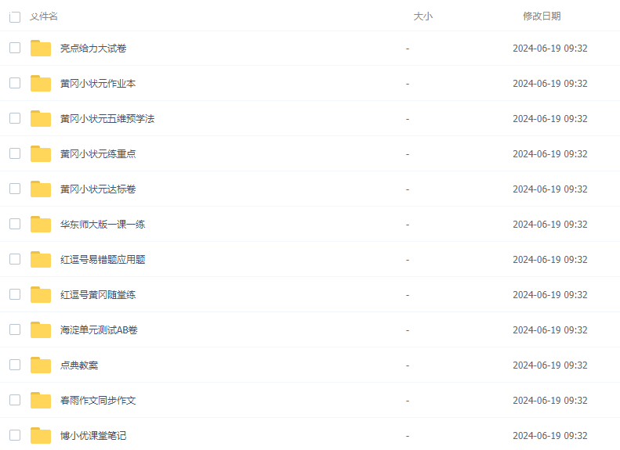Sort by 大小 column header
Viewport: 620px width, 450px height.
tap(423, 16)
